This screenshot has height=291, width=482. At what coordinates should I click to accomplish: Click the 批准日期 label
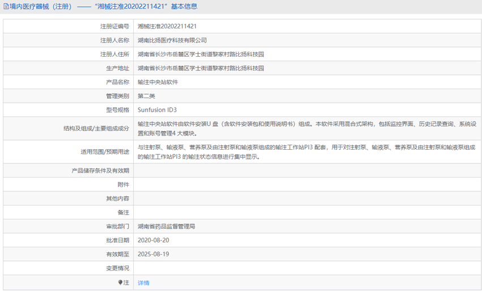118,241
